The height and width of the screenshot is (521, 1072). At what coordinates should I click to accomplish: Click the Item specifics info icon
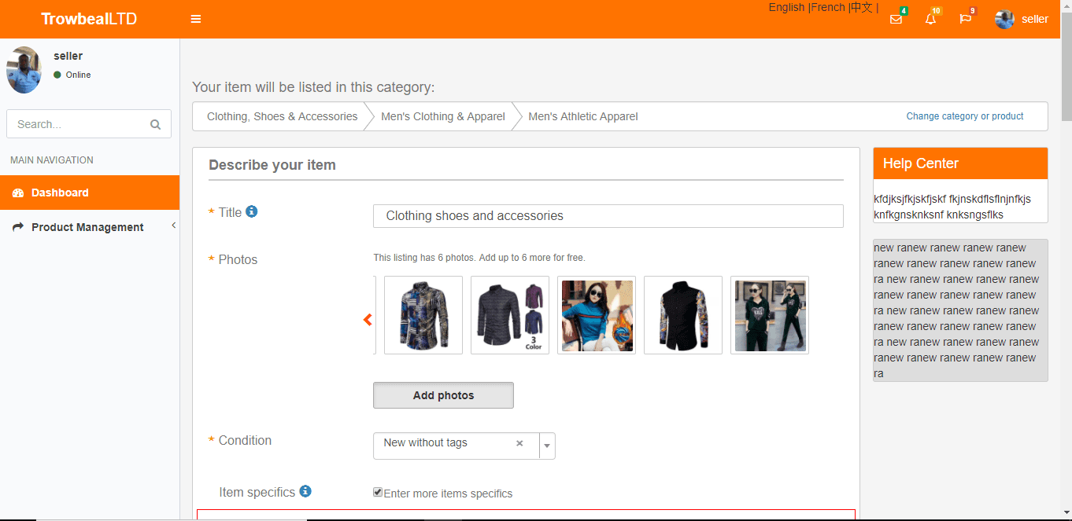[305, 491]
